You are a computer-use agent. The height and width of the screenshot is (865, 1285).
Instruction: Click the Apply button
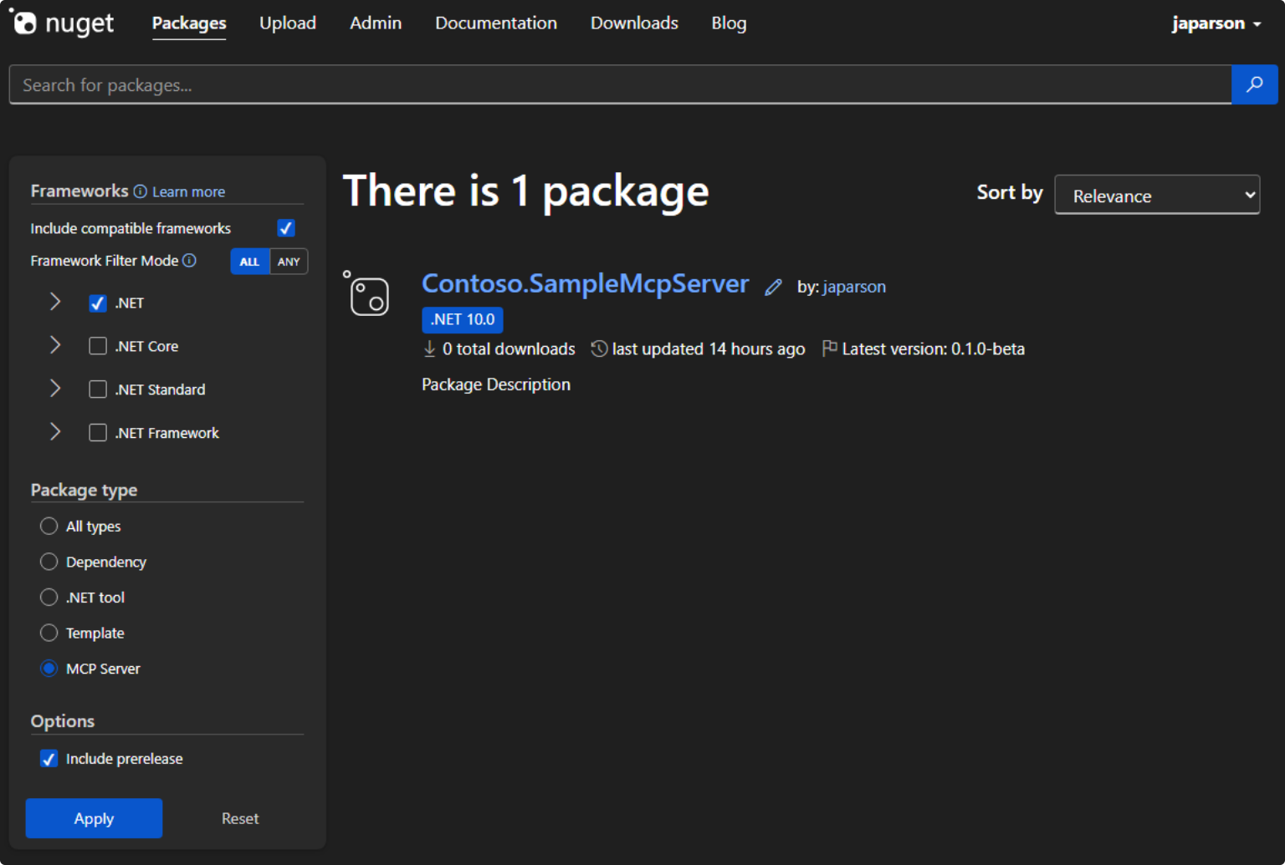[x=93, y=818]
